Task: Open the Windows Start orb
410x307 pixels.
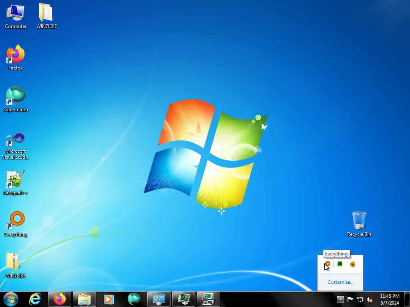Action: click(11, 299)
